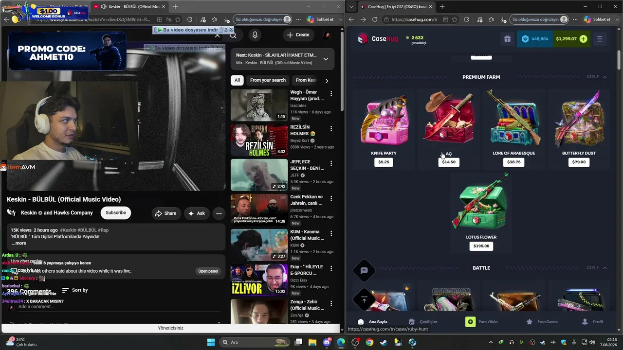Viewport: 623px width, 350px height.
Task: Go to the Çekilişler tab
Action: point(423,322)
